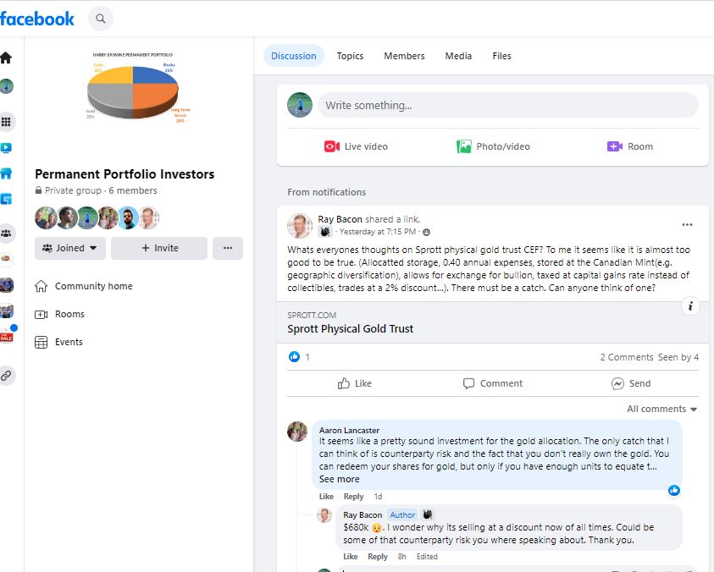This screenshot has height=572, width=714.
Task: Go to Home via sidebar house icon
Action: [x=7, y=58]
